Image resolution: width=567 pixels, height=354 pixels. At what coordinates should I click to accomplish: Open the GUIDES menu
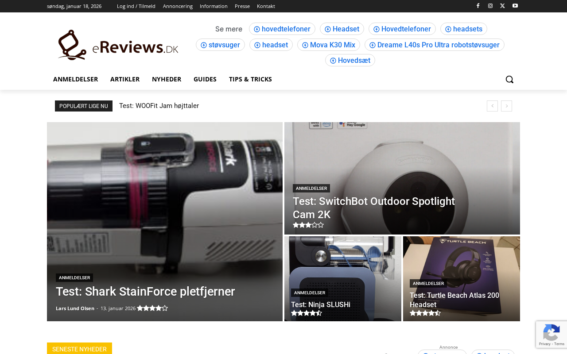pyautogui.click(x=205, y=79)
